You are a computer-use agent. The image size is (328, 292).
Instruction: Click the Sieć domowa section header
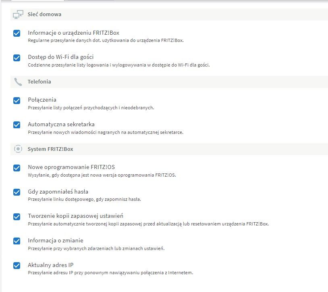click(169, 15)
